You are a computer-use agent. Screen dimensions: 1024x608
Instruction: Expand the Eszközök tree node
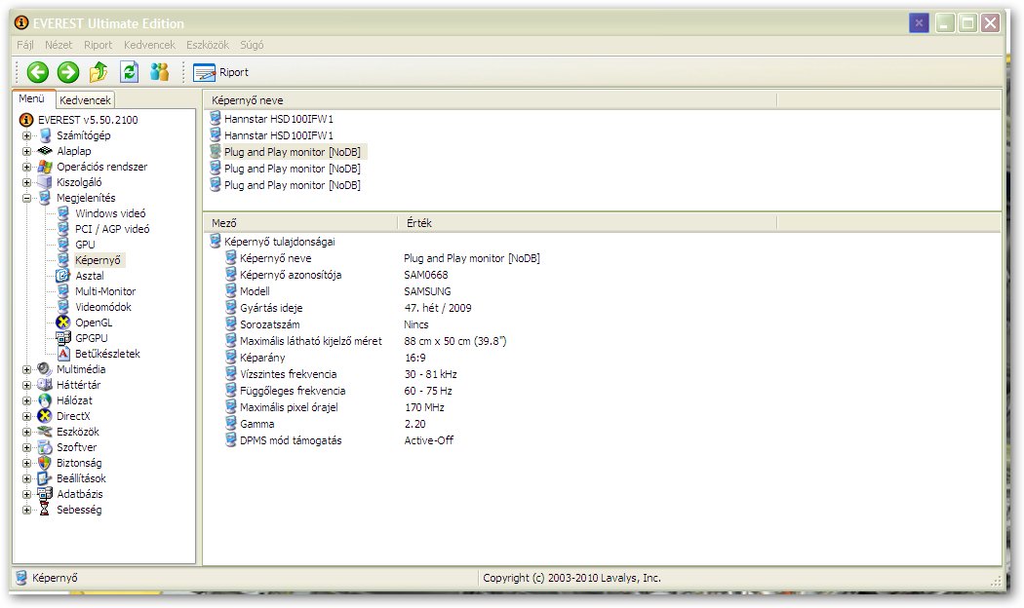pyautogui.click(x=26, y=433)
